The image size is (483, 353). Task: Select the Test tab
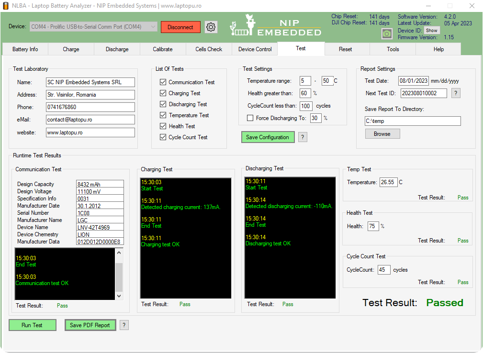[301, 49]
